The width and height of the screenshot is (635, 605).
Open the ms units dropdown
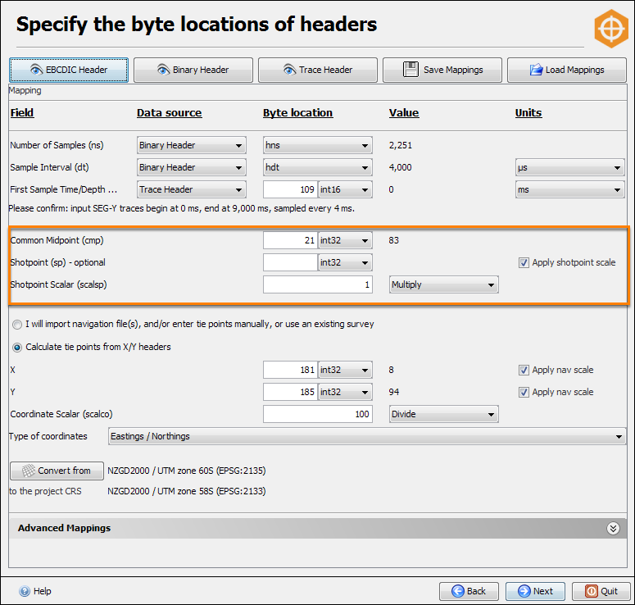pos(569,189)
